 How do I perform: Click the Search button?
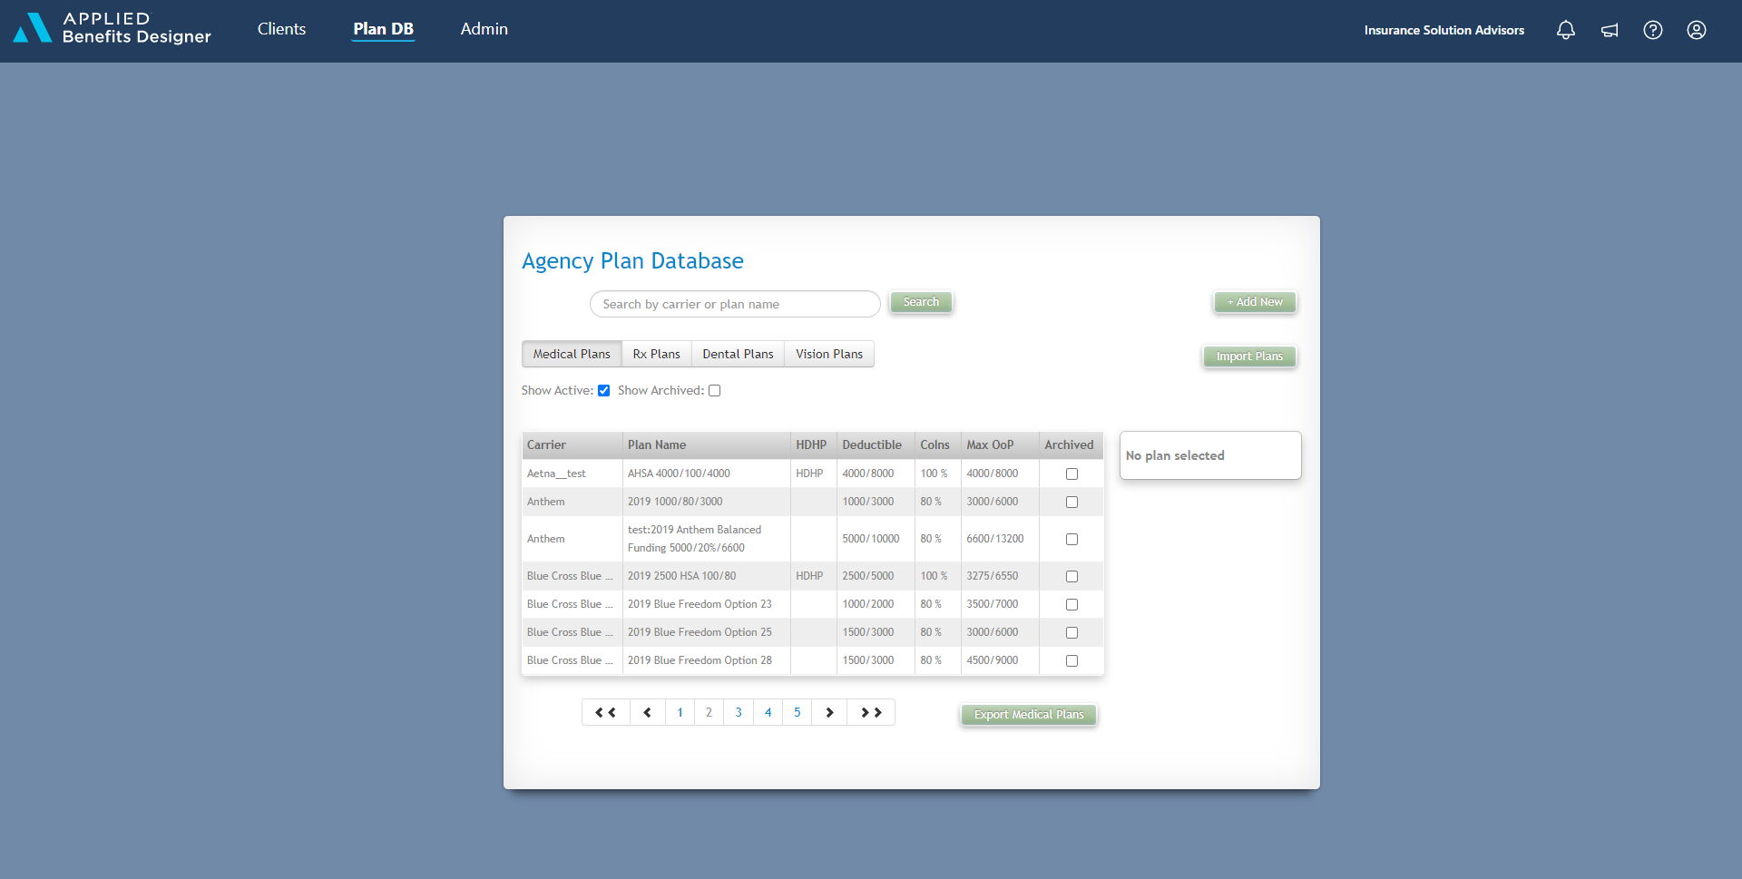pos(921,302)
